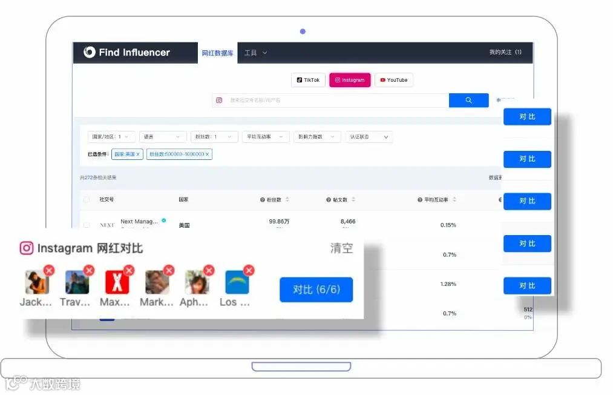Viewport: 613px width, 395px height.
Task: Click the help icon beside 平均互动率 column
Action: pyautogui.click(x=420, y=200)
